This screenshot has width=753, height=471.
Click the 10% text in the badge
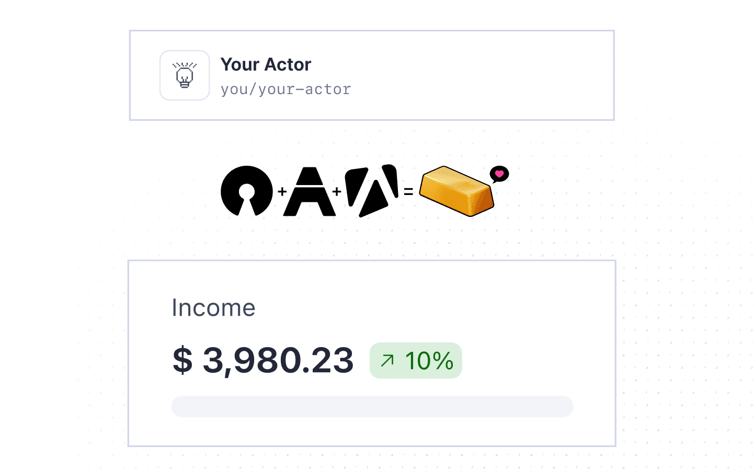point(429,360)
